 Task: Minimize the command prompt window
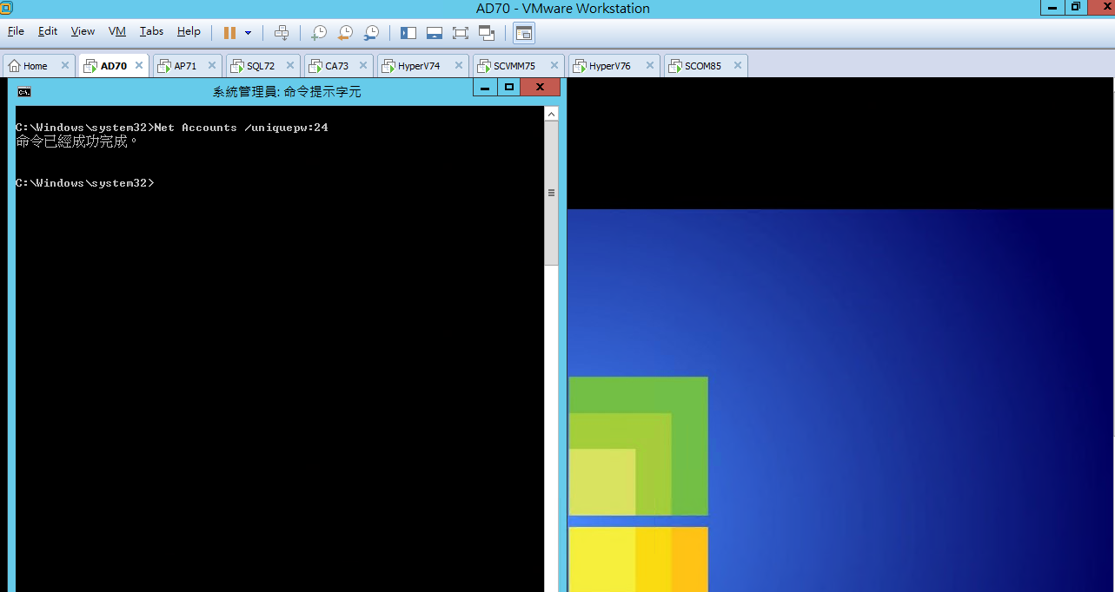coord(485,87)
